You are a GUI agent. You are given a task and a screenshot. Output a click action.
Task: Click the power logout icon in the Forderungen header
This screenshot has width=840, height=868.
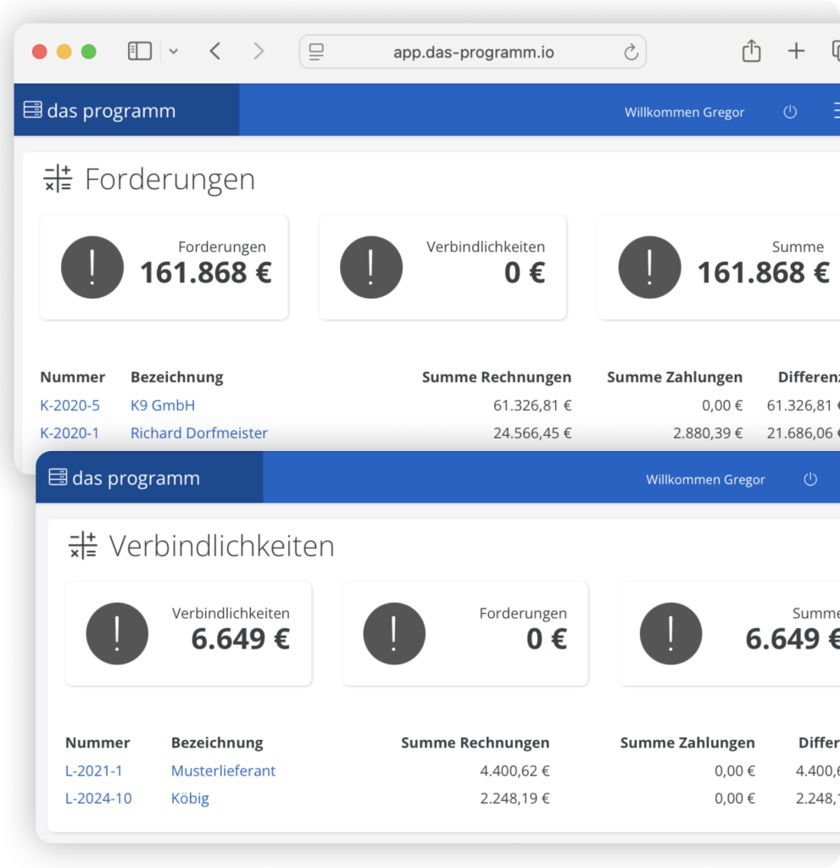pyautogui.click(x=790, y=111)
